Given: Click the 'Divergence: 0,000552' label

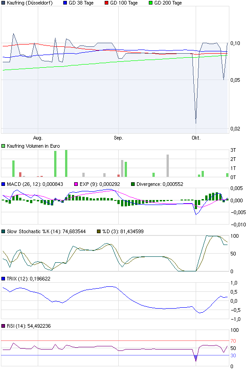Looking at the screenshot, I should coord(160,184).
